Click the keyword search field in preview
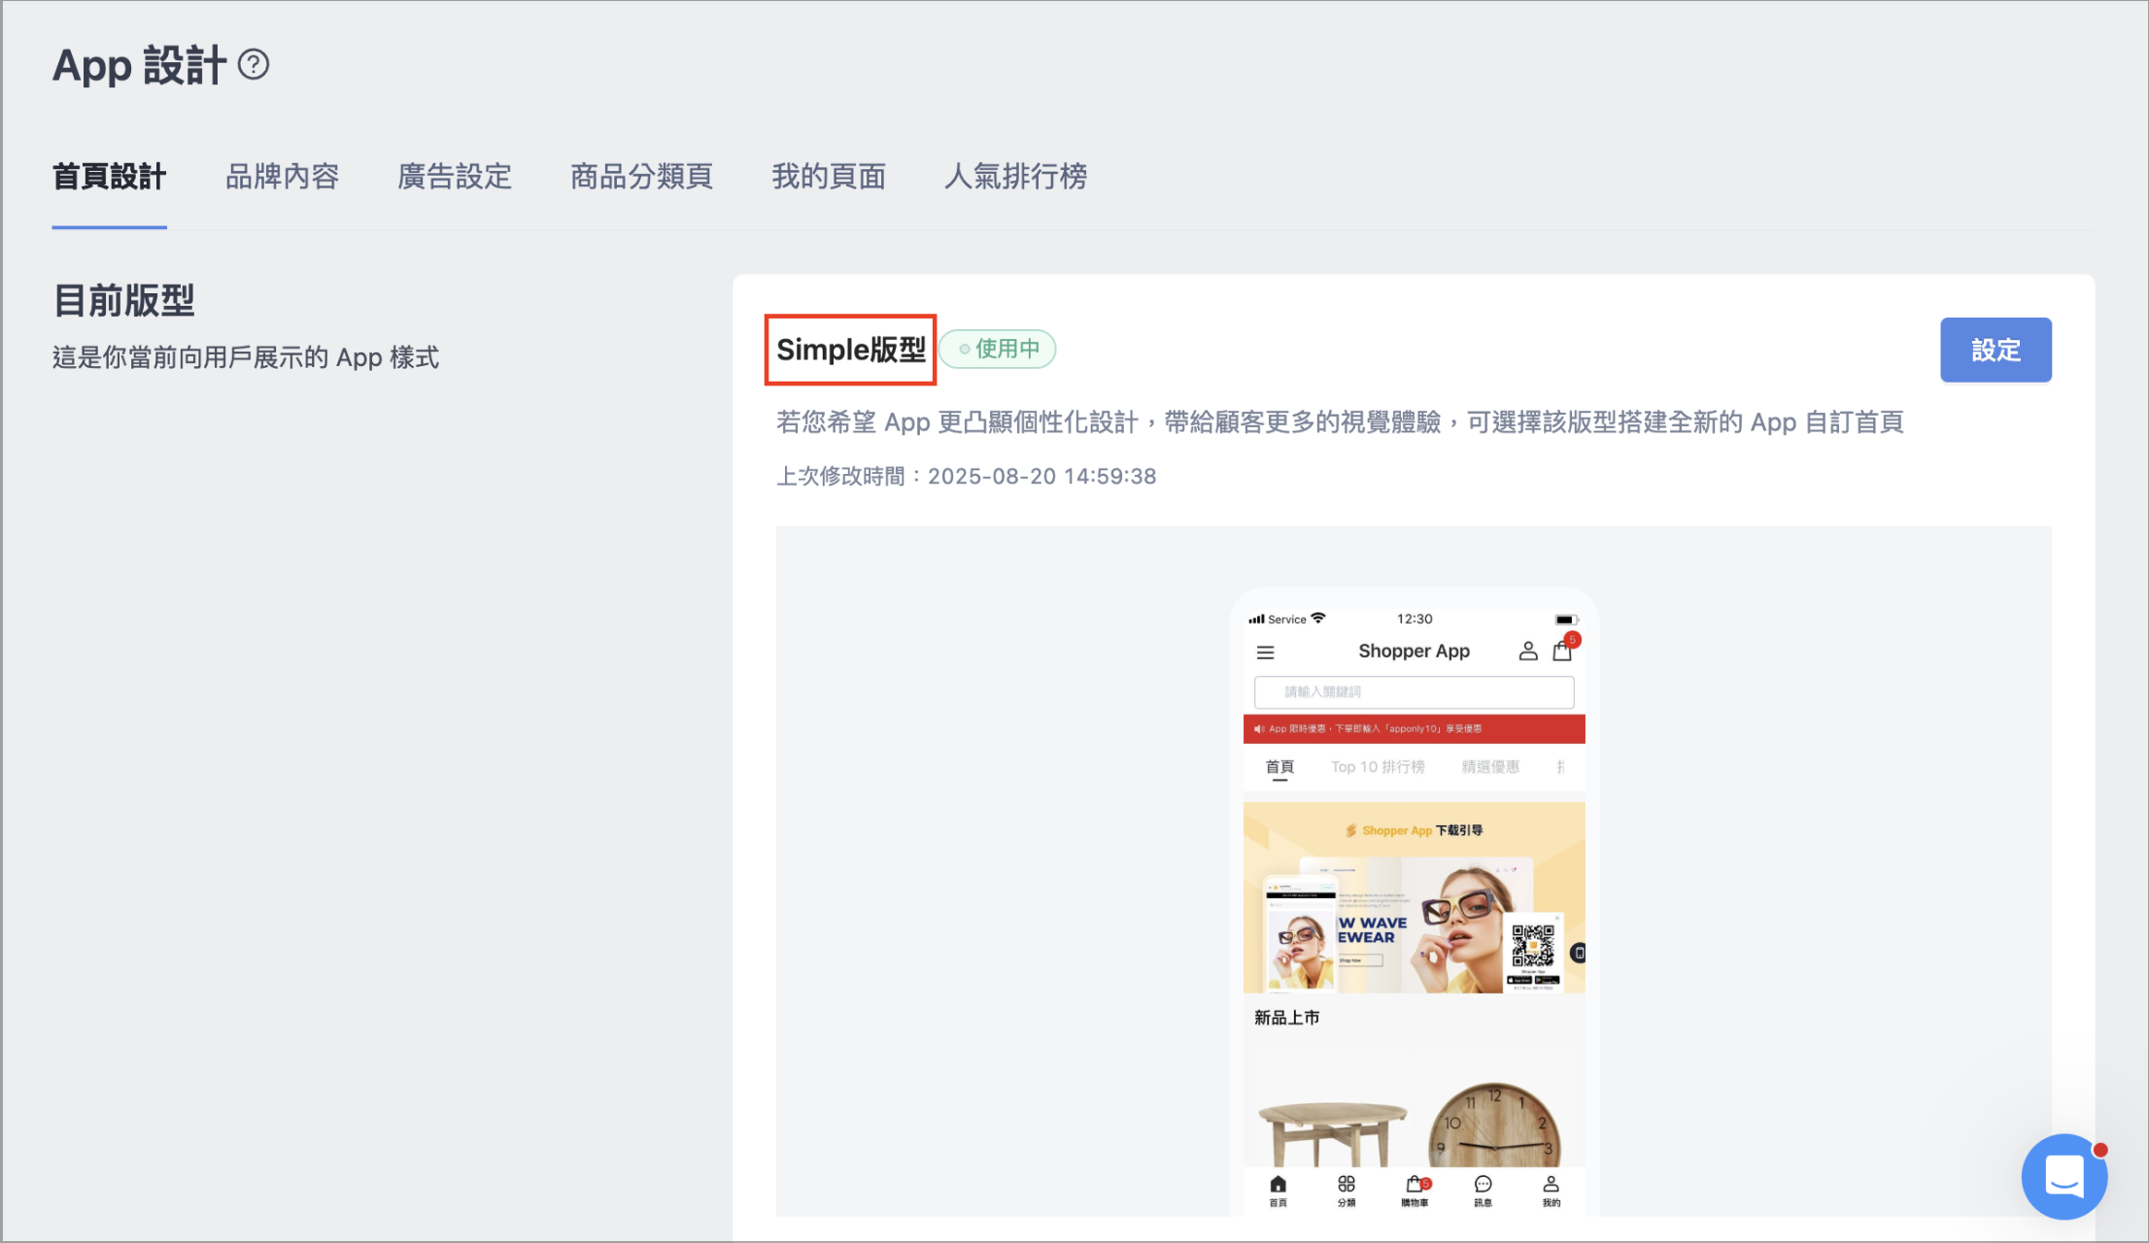Viewport: 2149px width, 1243px height. (1414, 692)
